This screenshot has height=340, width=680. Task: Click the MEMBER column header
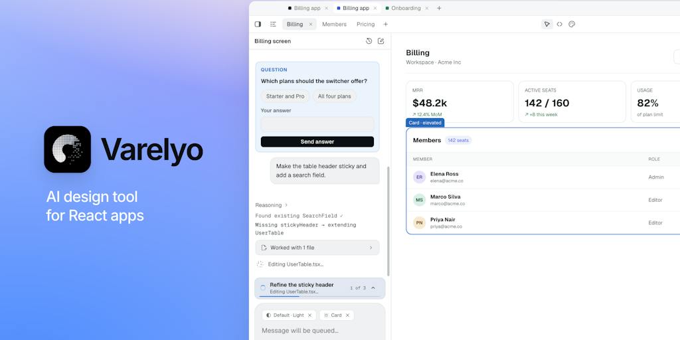(x=422, y=159)
